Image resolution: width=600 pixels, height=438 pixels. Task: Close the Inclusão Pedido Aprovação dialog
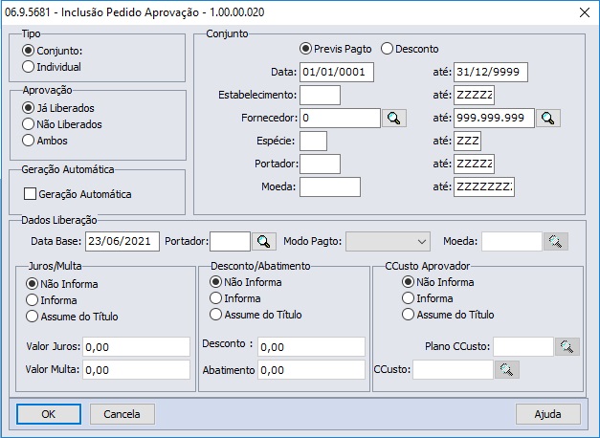point(585,12)
